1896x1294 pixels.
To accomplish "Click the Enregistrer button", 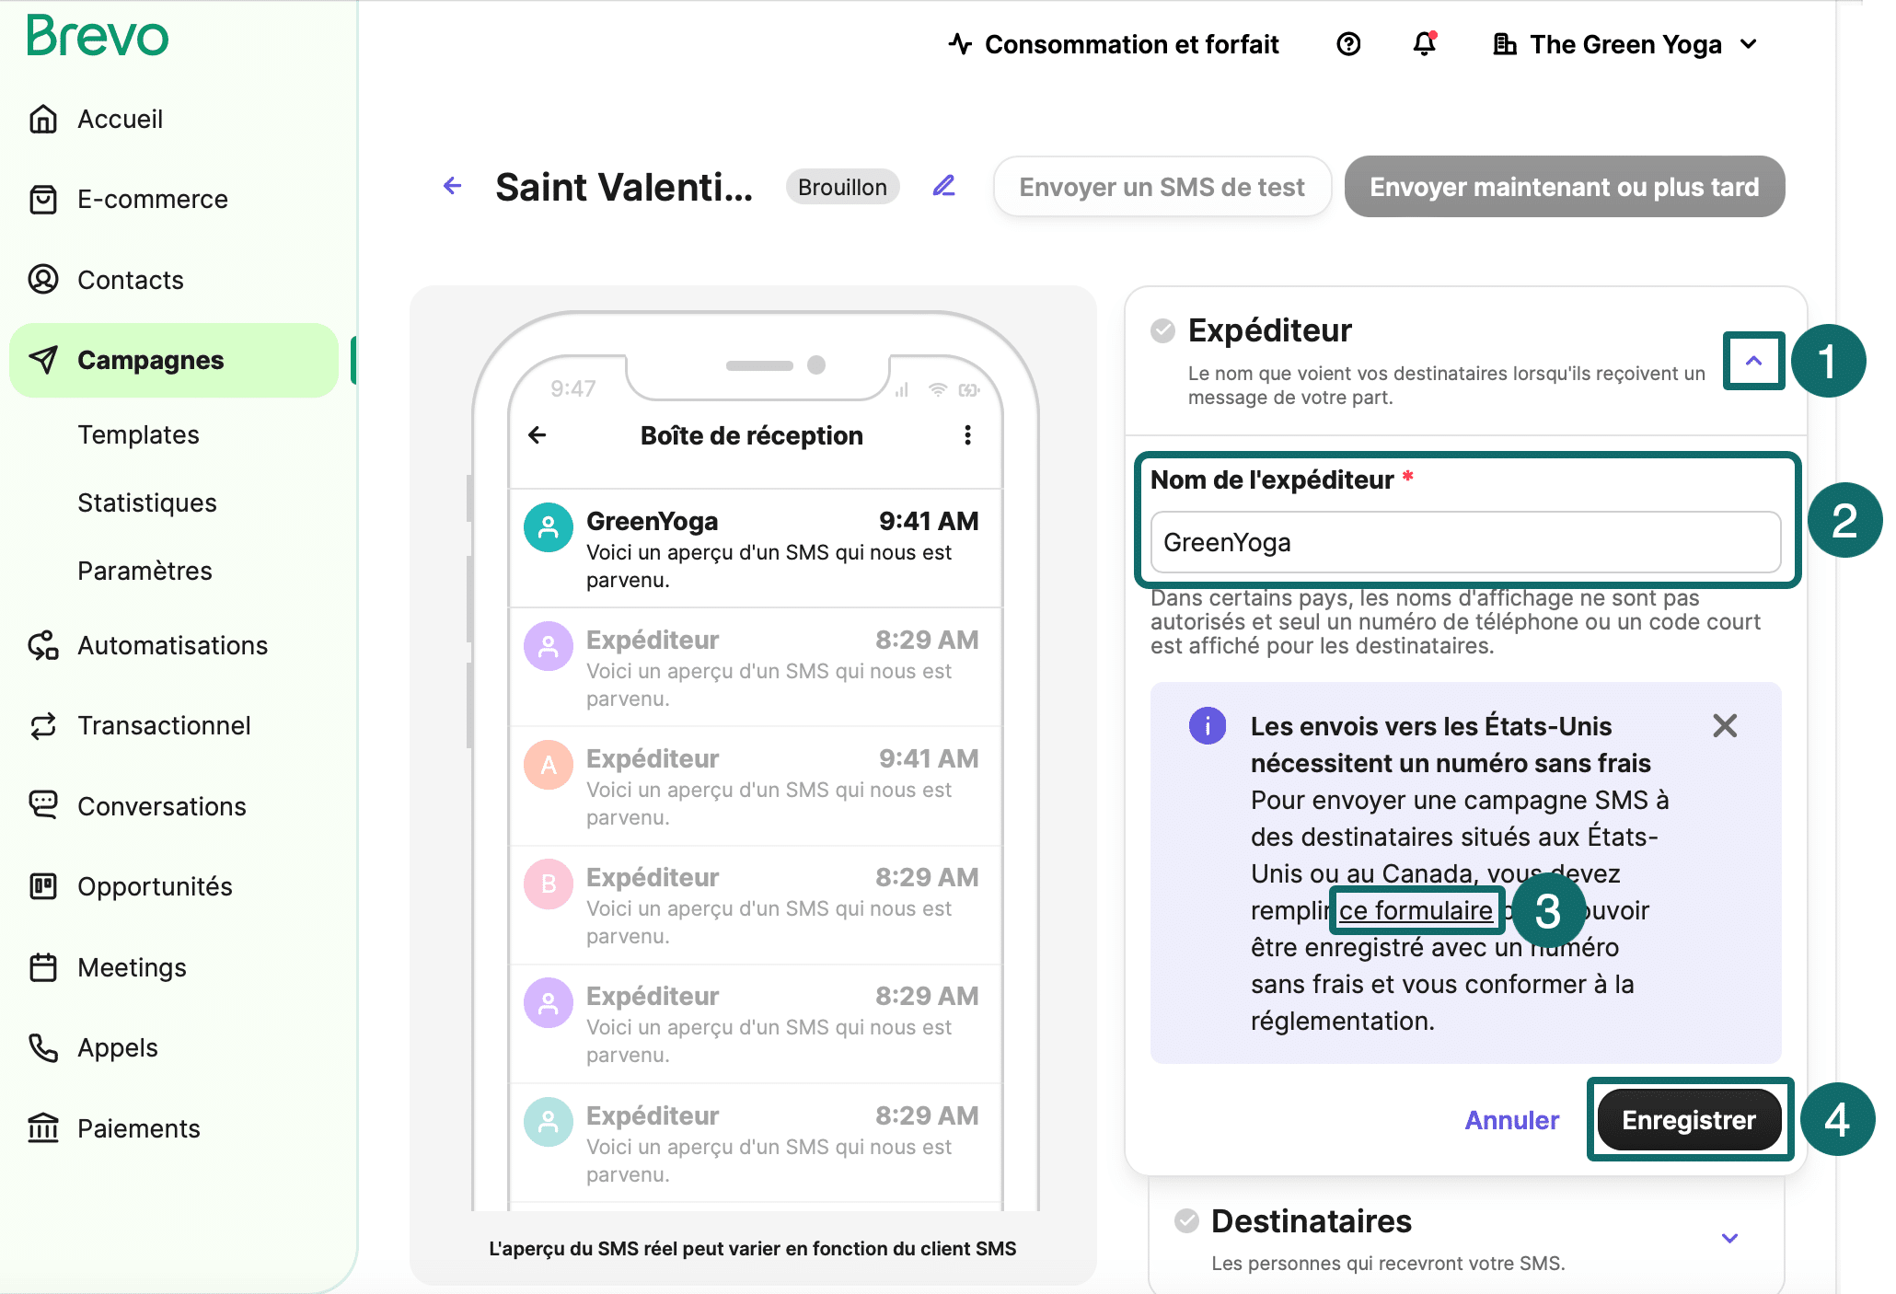I will point(1689,1119).
